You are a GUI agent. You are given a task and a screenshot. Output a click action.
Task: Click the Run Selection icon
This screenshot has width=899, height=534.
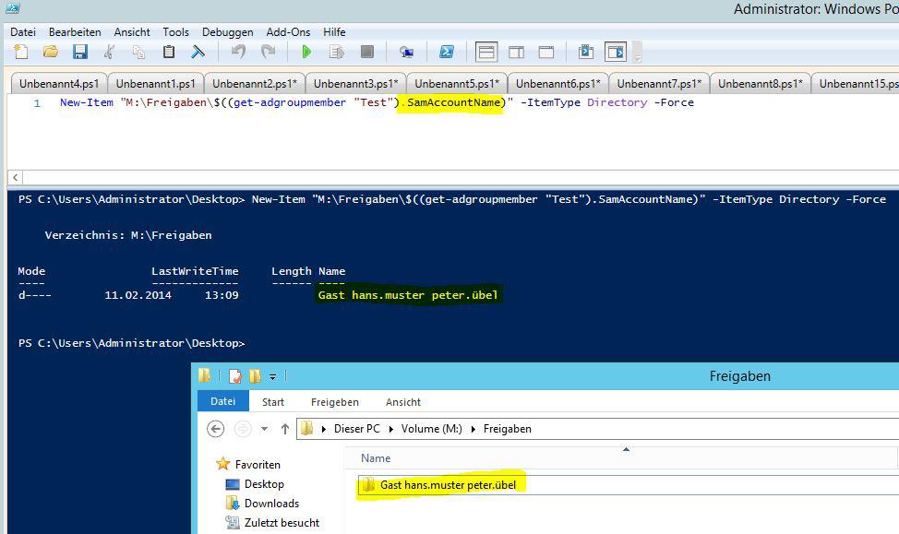[337, 53]
